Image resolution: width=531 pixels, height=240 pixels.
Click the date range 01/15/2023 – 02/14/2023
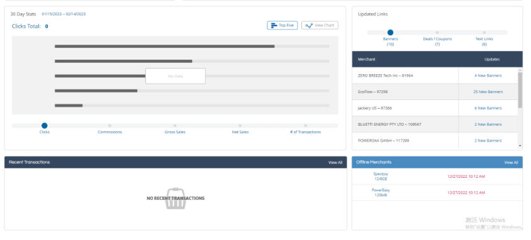tap(64, 14)
